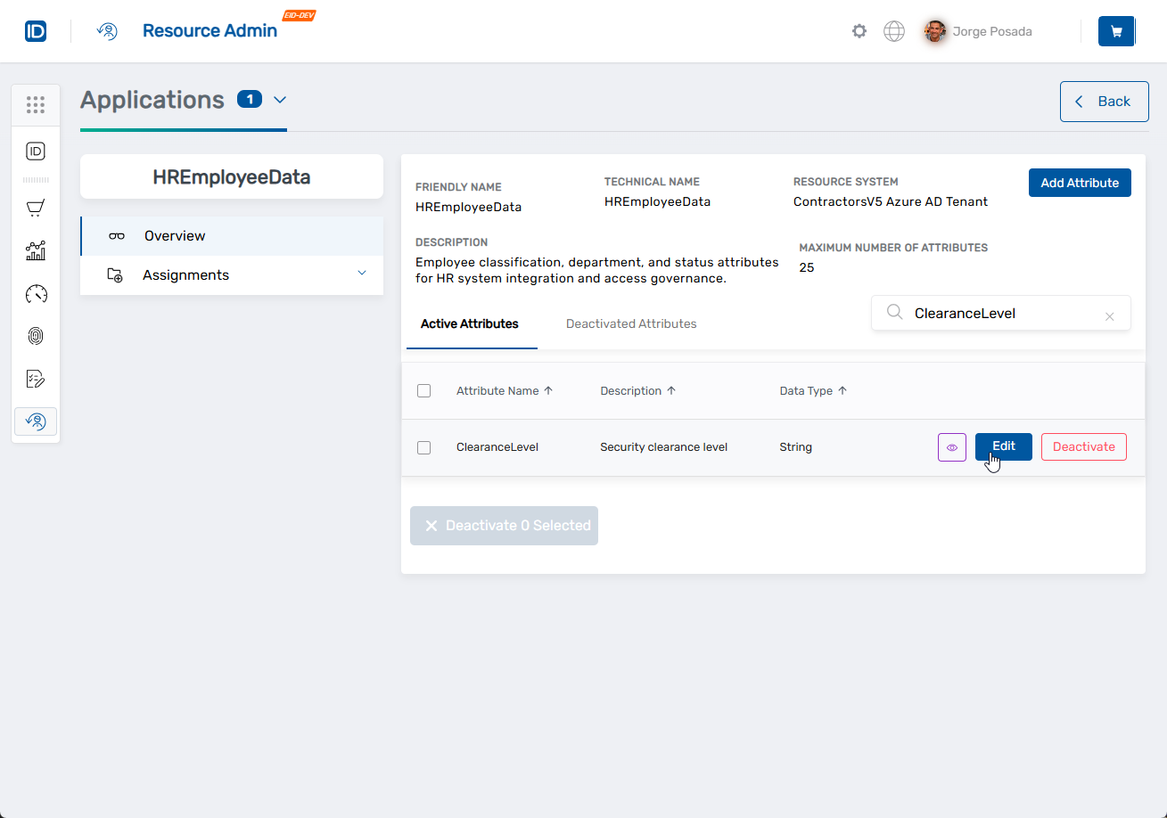The height and width of the screenshot is (818, 1167).
Task: Open the blue cart button in header
Action: coord(1116,31)
